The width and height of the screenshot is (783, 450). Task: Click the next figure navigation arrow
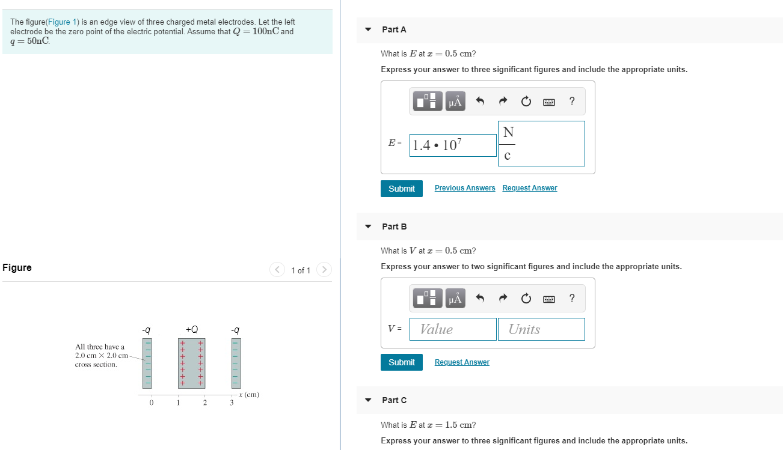324,269
